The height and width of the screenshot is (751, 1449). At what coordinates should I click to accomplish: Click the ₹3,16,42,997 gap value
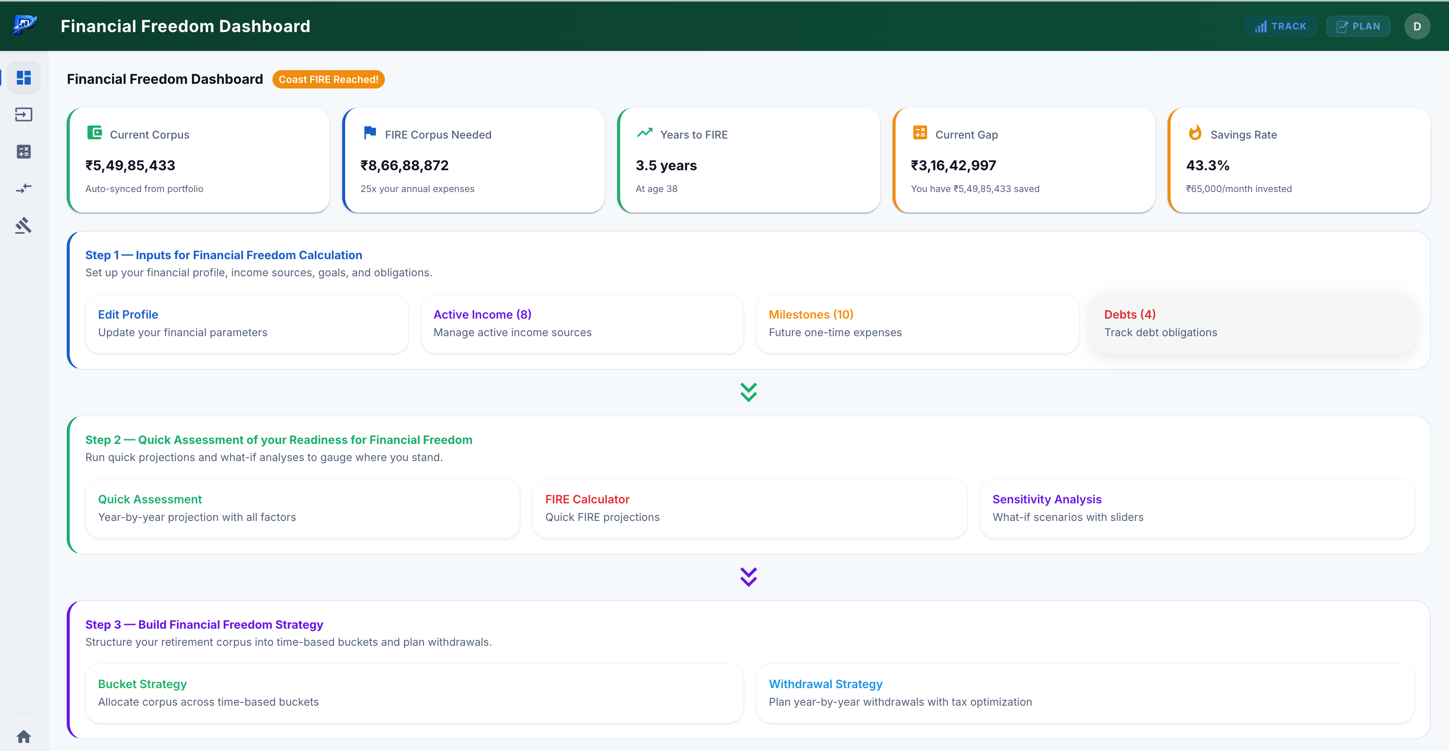coord(953,165)
